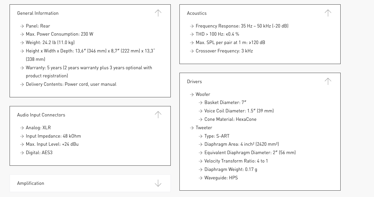Click the Crossover Frequency: 3 kHz entry
This screenshot has width=374, height=197.
pos(224,51)
